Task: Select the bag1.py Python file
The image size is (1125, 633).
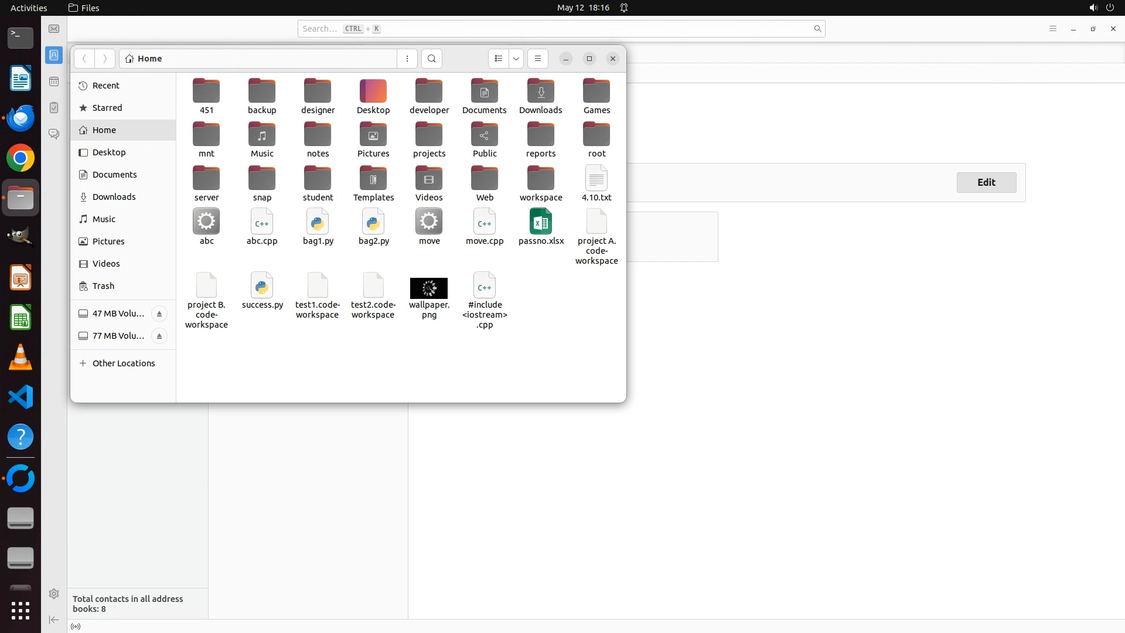Action: point(318,223)
